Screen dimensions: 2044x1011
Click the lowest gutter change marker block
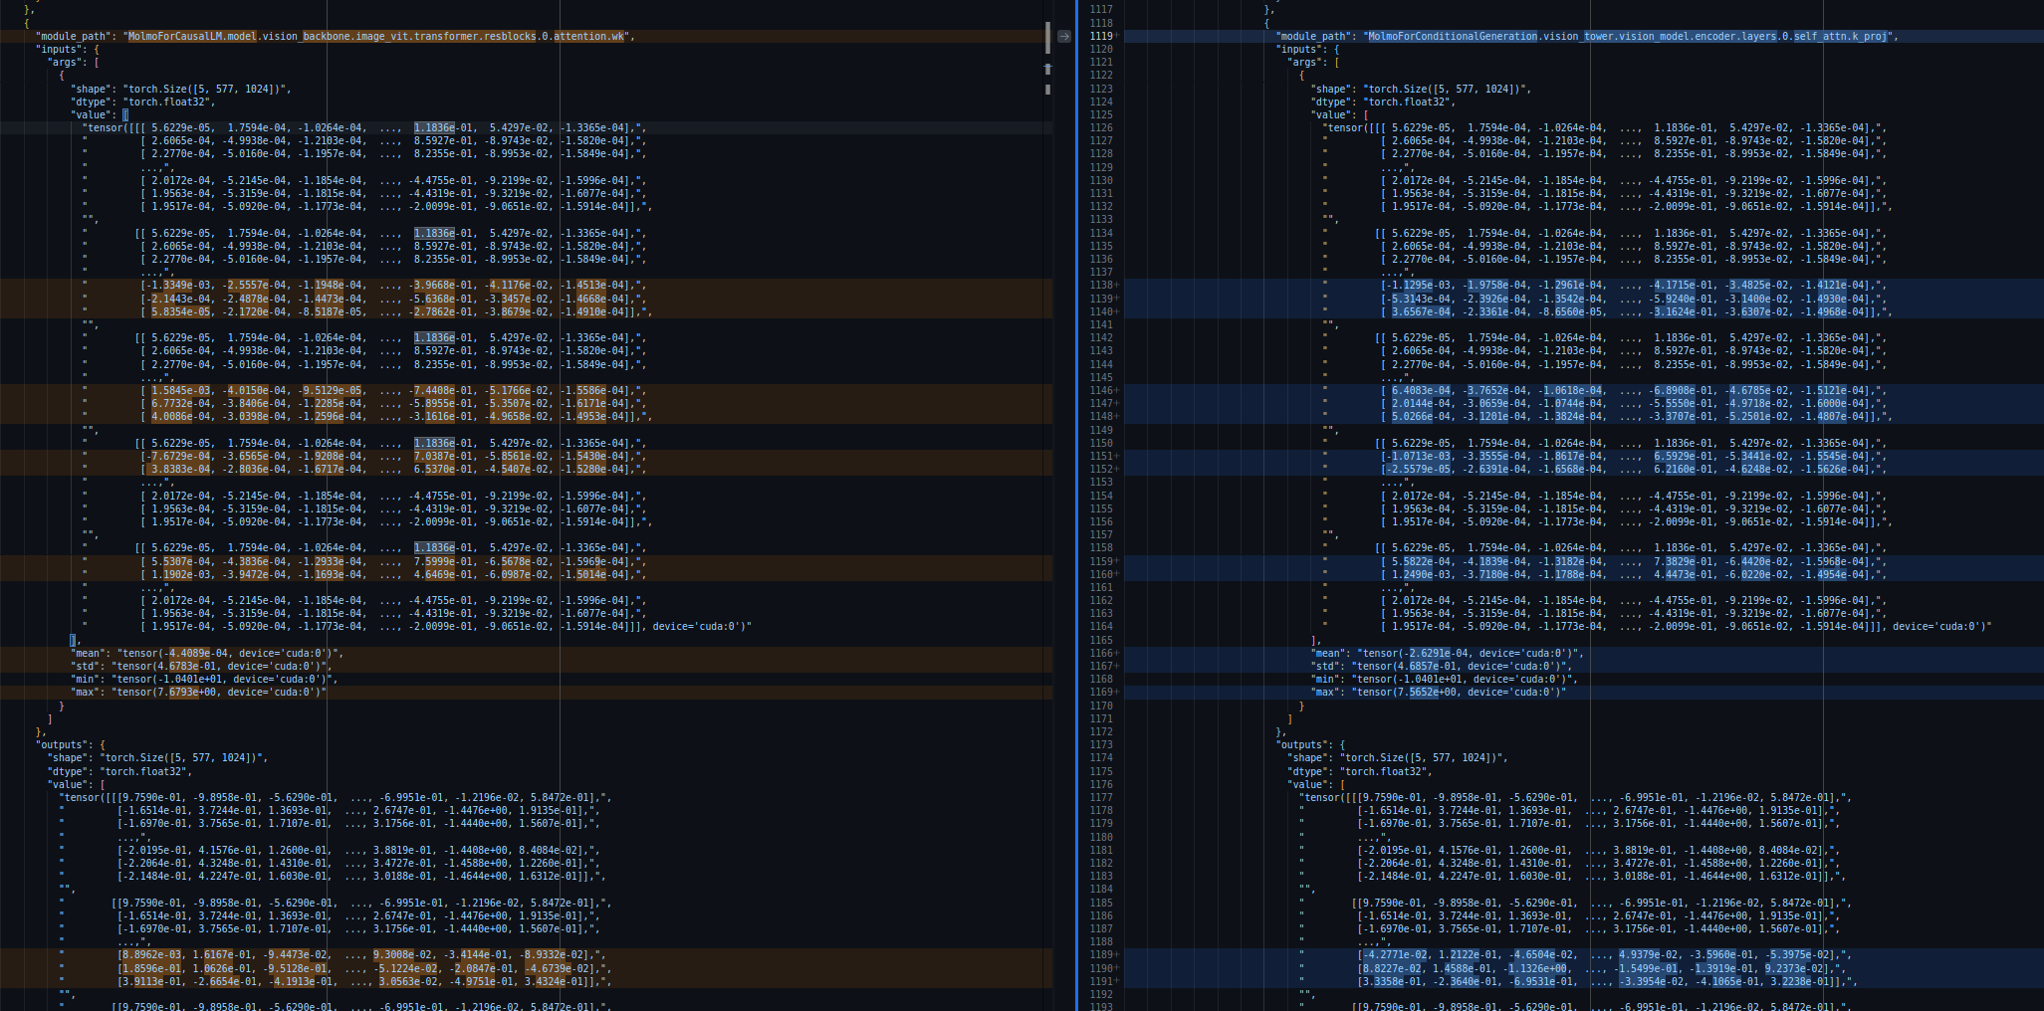[x=1047, y=90]
